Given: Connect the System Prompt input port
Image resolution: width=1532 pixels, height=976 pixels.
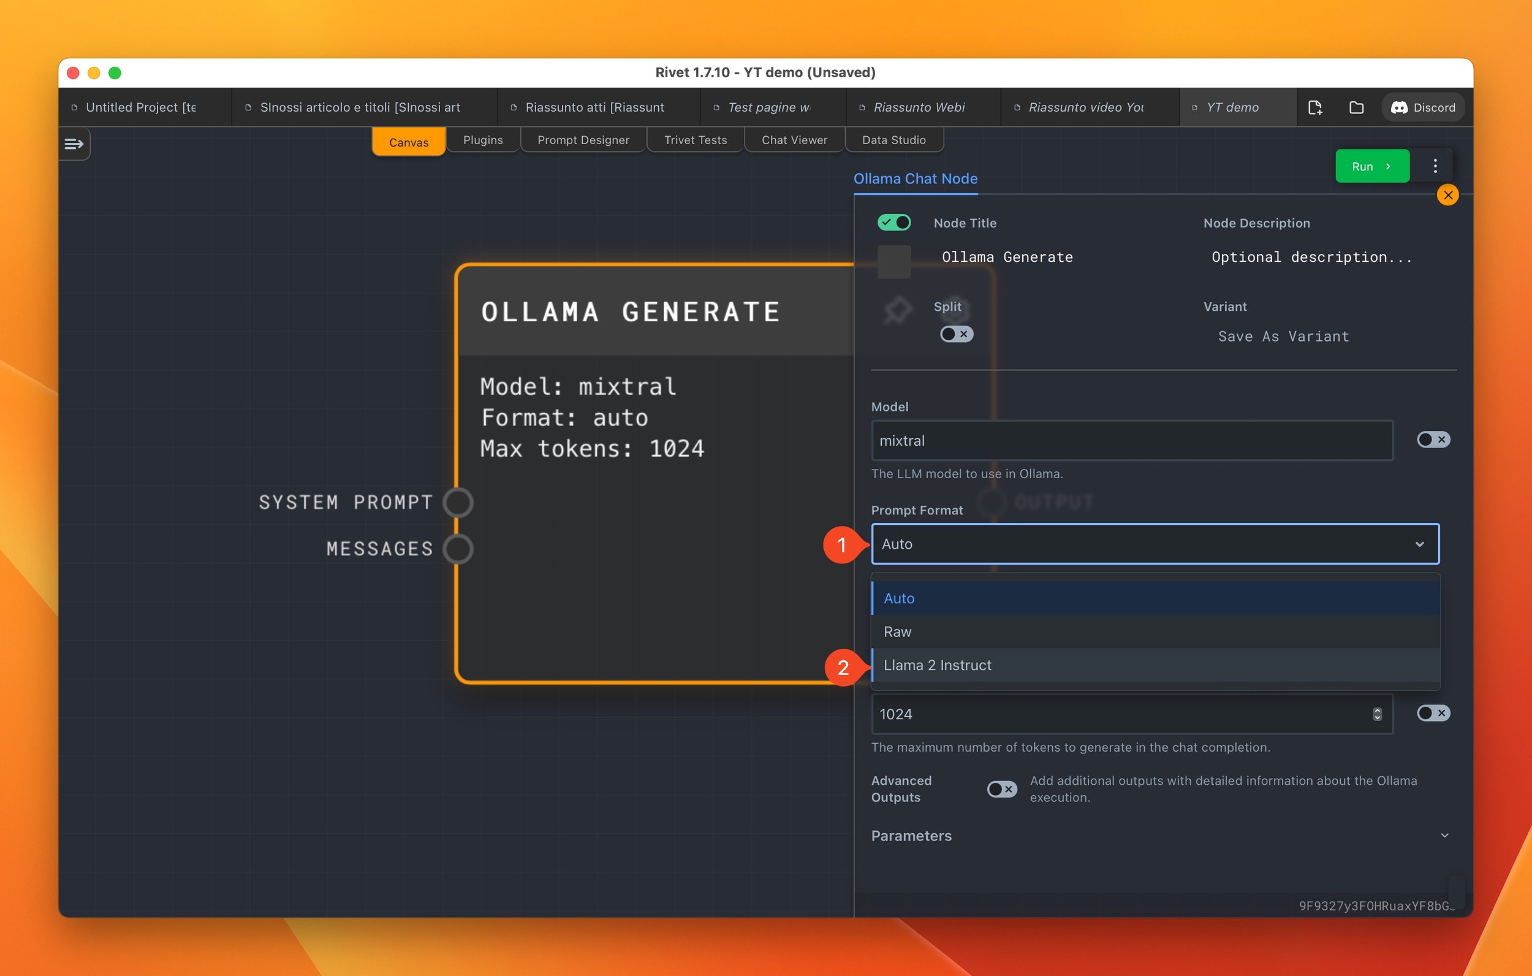Looking at the screenshot, I should pos(458,502).
